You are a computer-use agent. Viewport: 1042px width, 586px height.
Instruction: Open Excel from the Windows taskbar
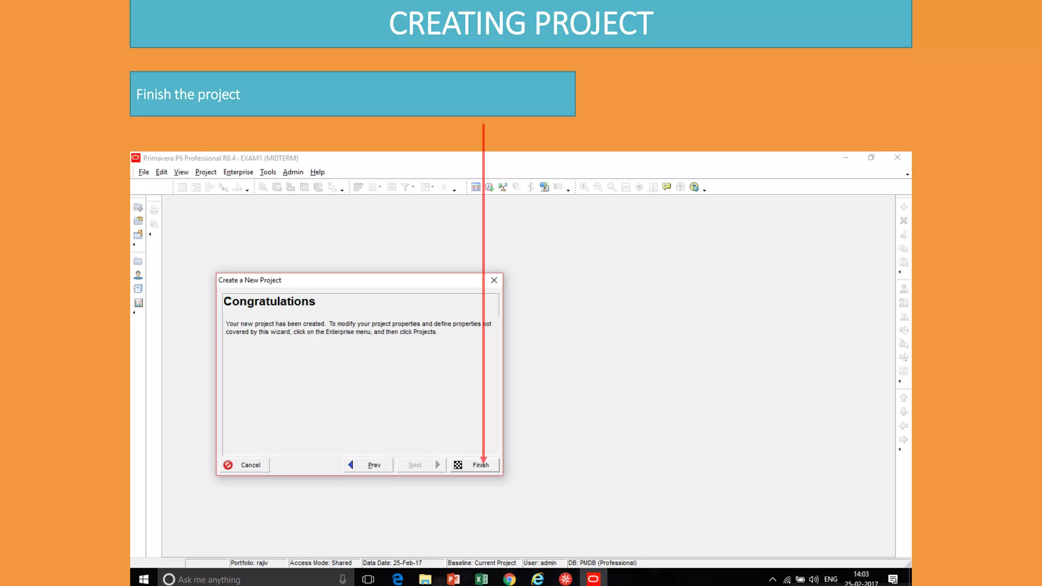[481, 579]
